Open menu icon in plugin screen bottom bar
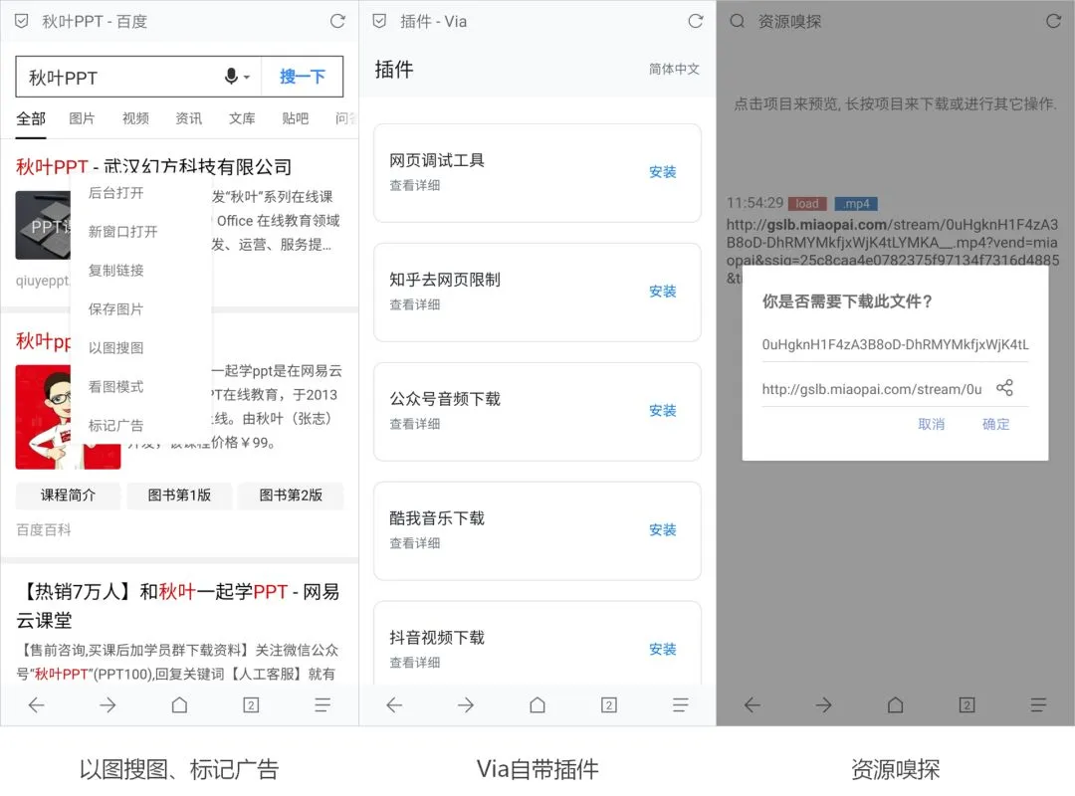Viewport: 1075px width, 796px height. (x=680, y=704)
